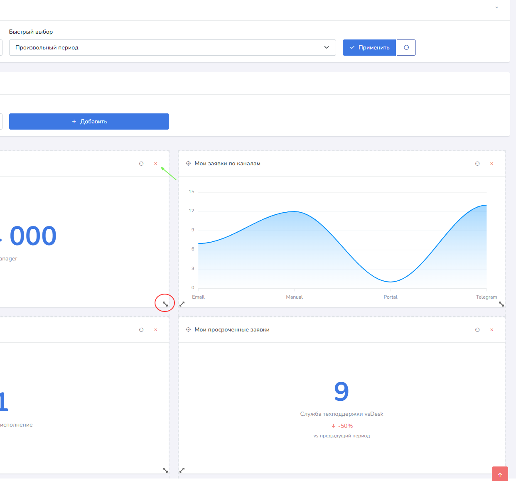Refresh the widget showing the 000 value
Screen dimensions: 516x481
(141, 164)
